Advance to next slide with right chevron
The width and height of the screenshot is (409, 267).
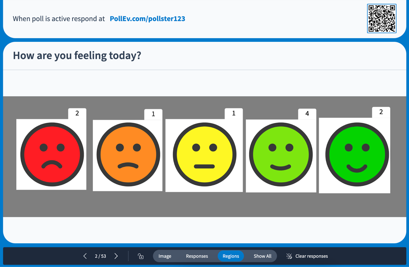[x=116, y=256]
